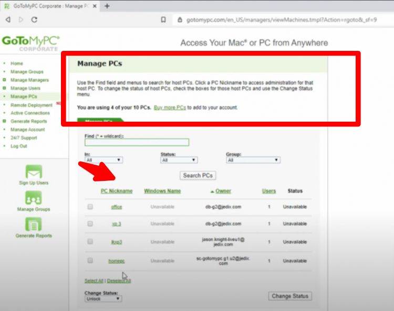Screen dimensions: 394x311
Task: Open the office PC nickname link
Action: (x=117, y=207)
